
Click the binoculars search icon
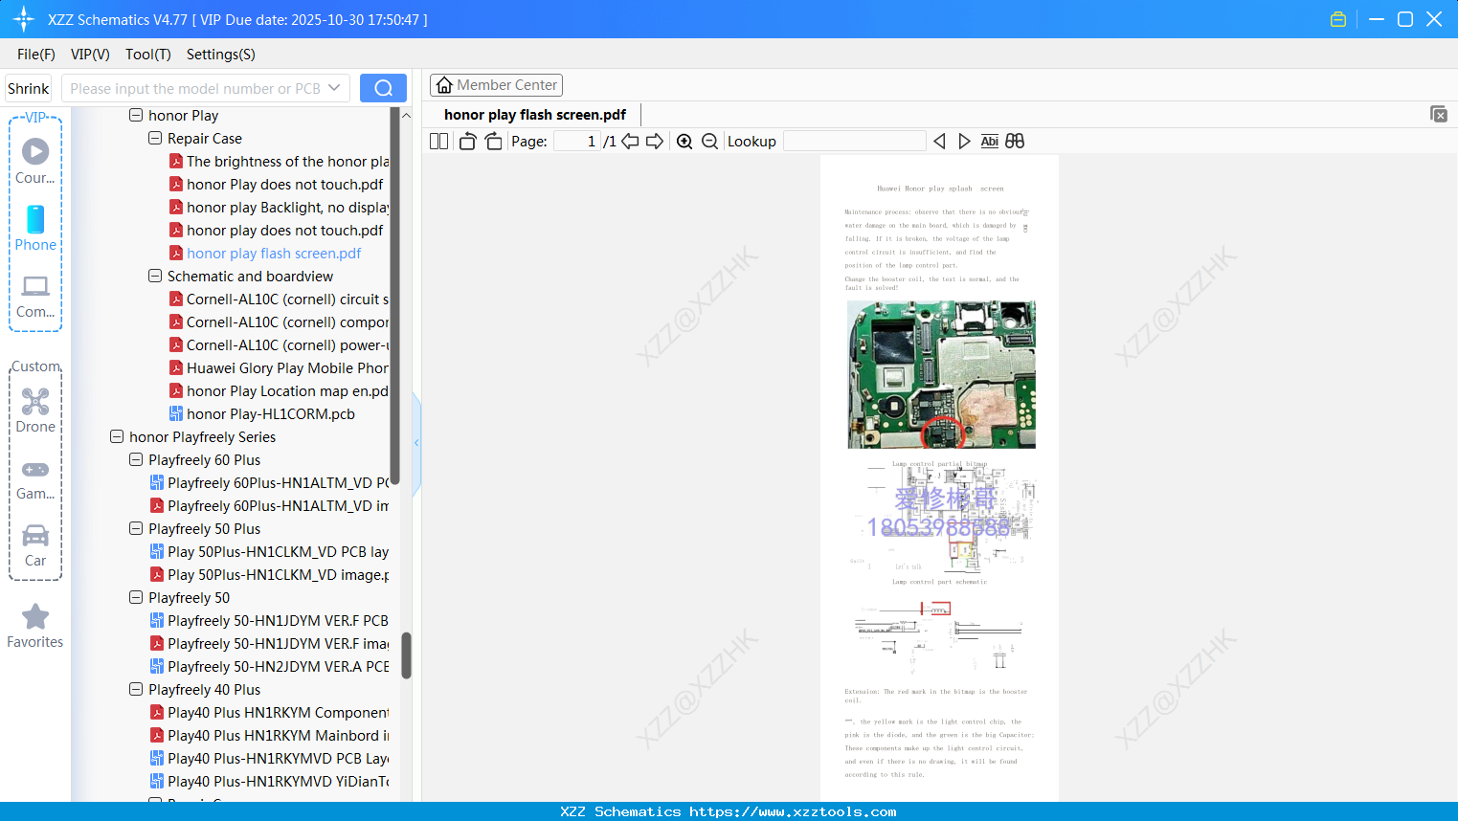point(1015,142)
